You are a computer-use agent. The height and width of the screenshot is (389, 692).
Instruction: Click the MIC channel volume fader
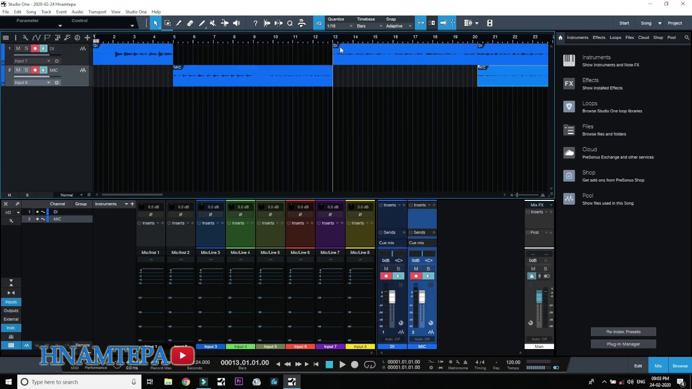[x=422, y=297]
